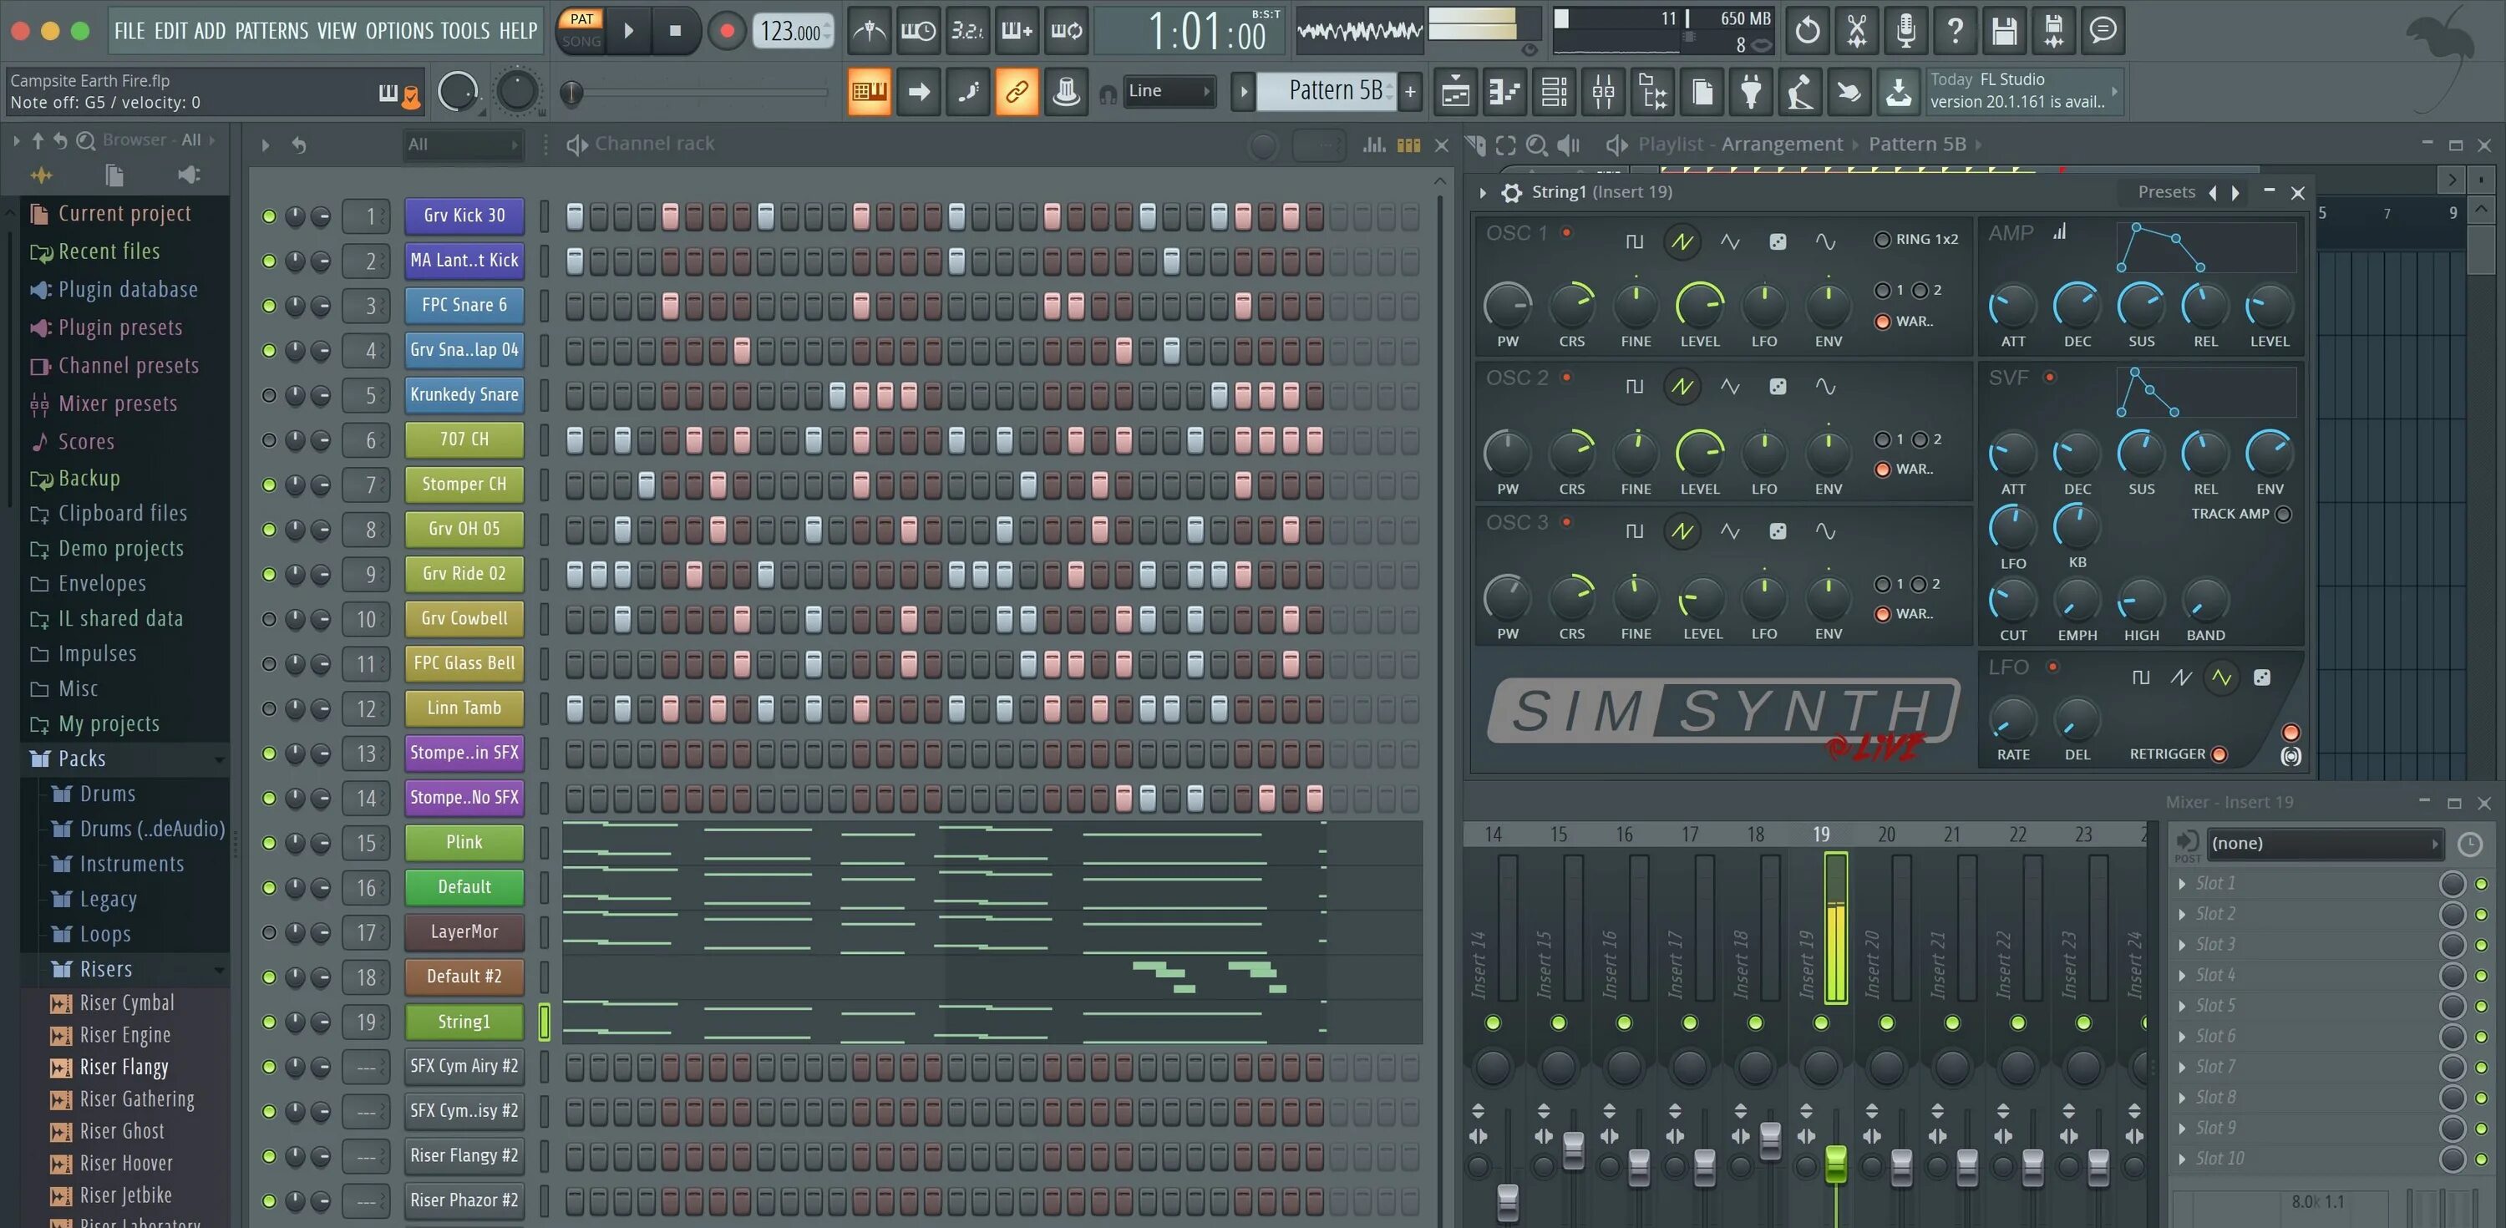Toggle the LFO RETRIGGER switch
The width and height of the screenshot is (2506, 1228).
2219,754
